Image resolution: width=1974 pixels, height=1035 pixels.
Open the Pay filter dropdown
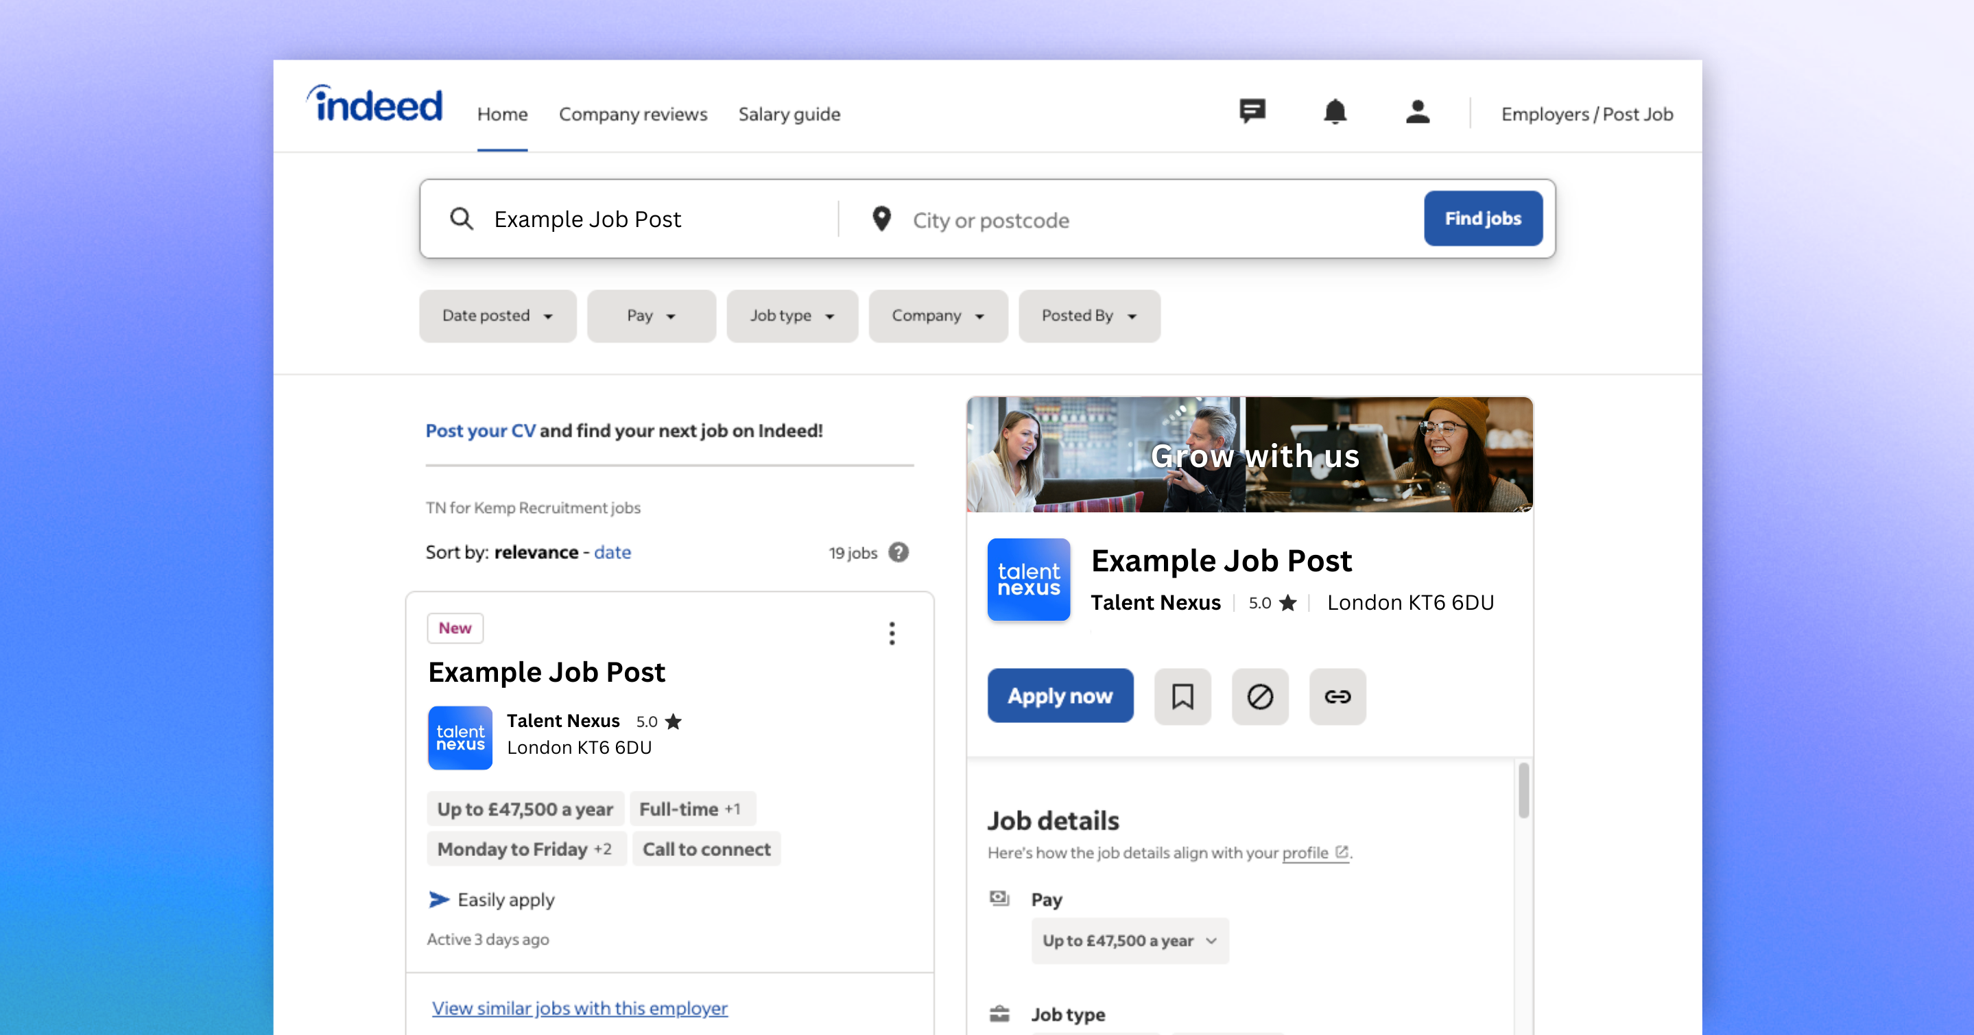(651, 316)
